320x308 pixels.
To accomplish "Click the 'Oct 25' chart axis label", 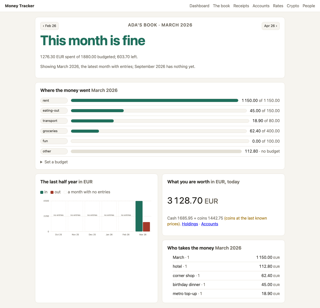I will 58,235.
